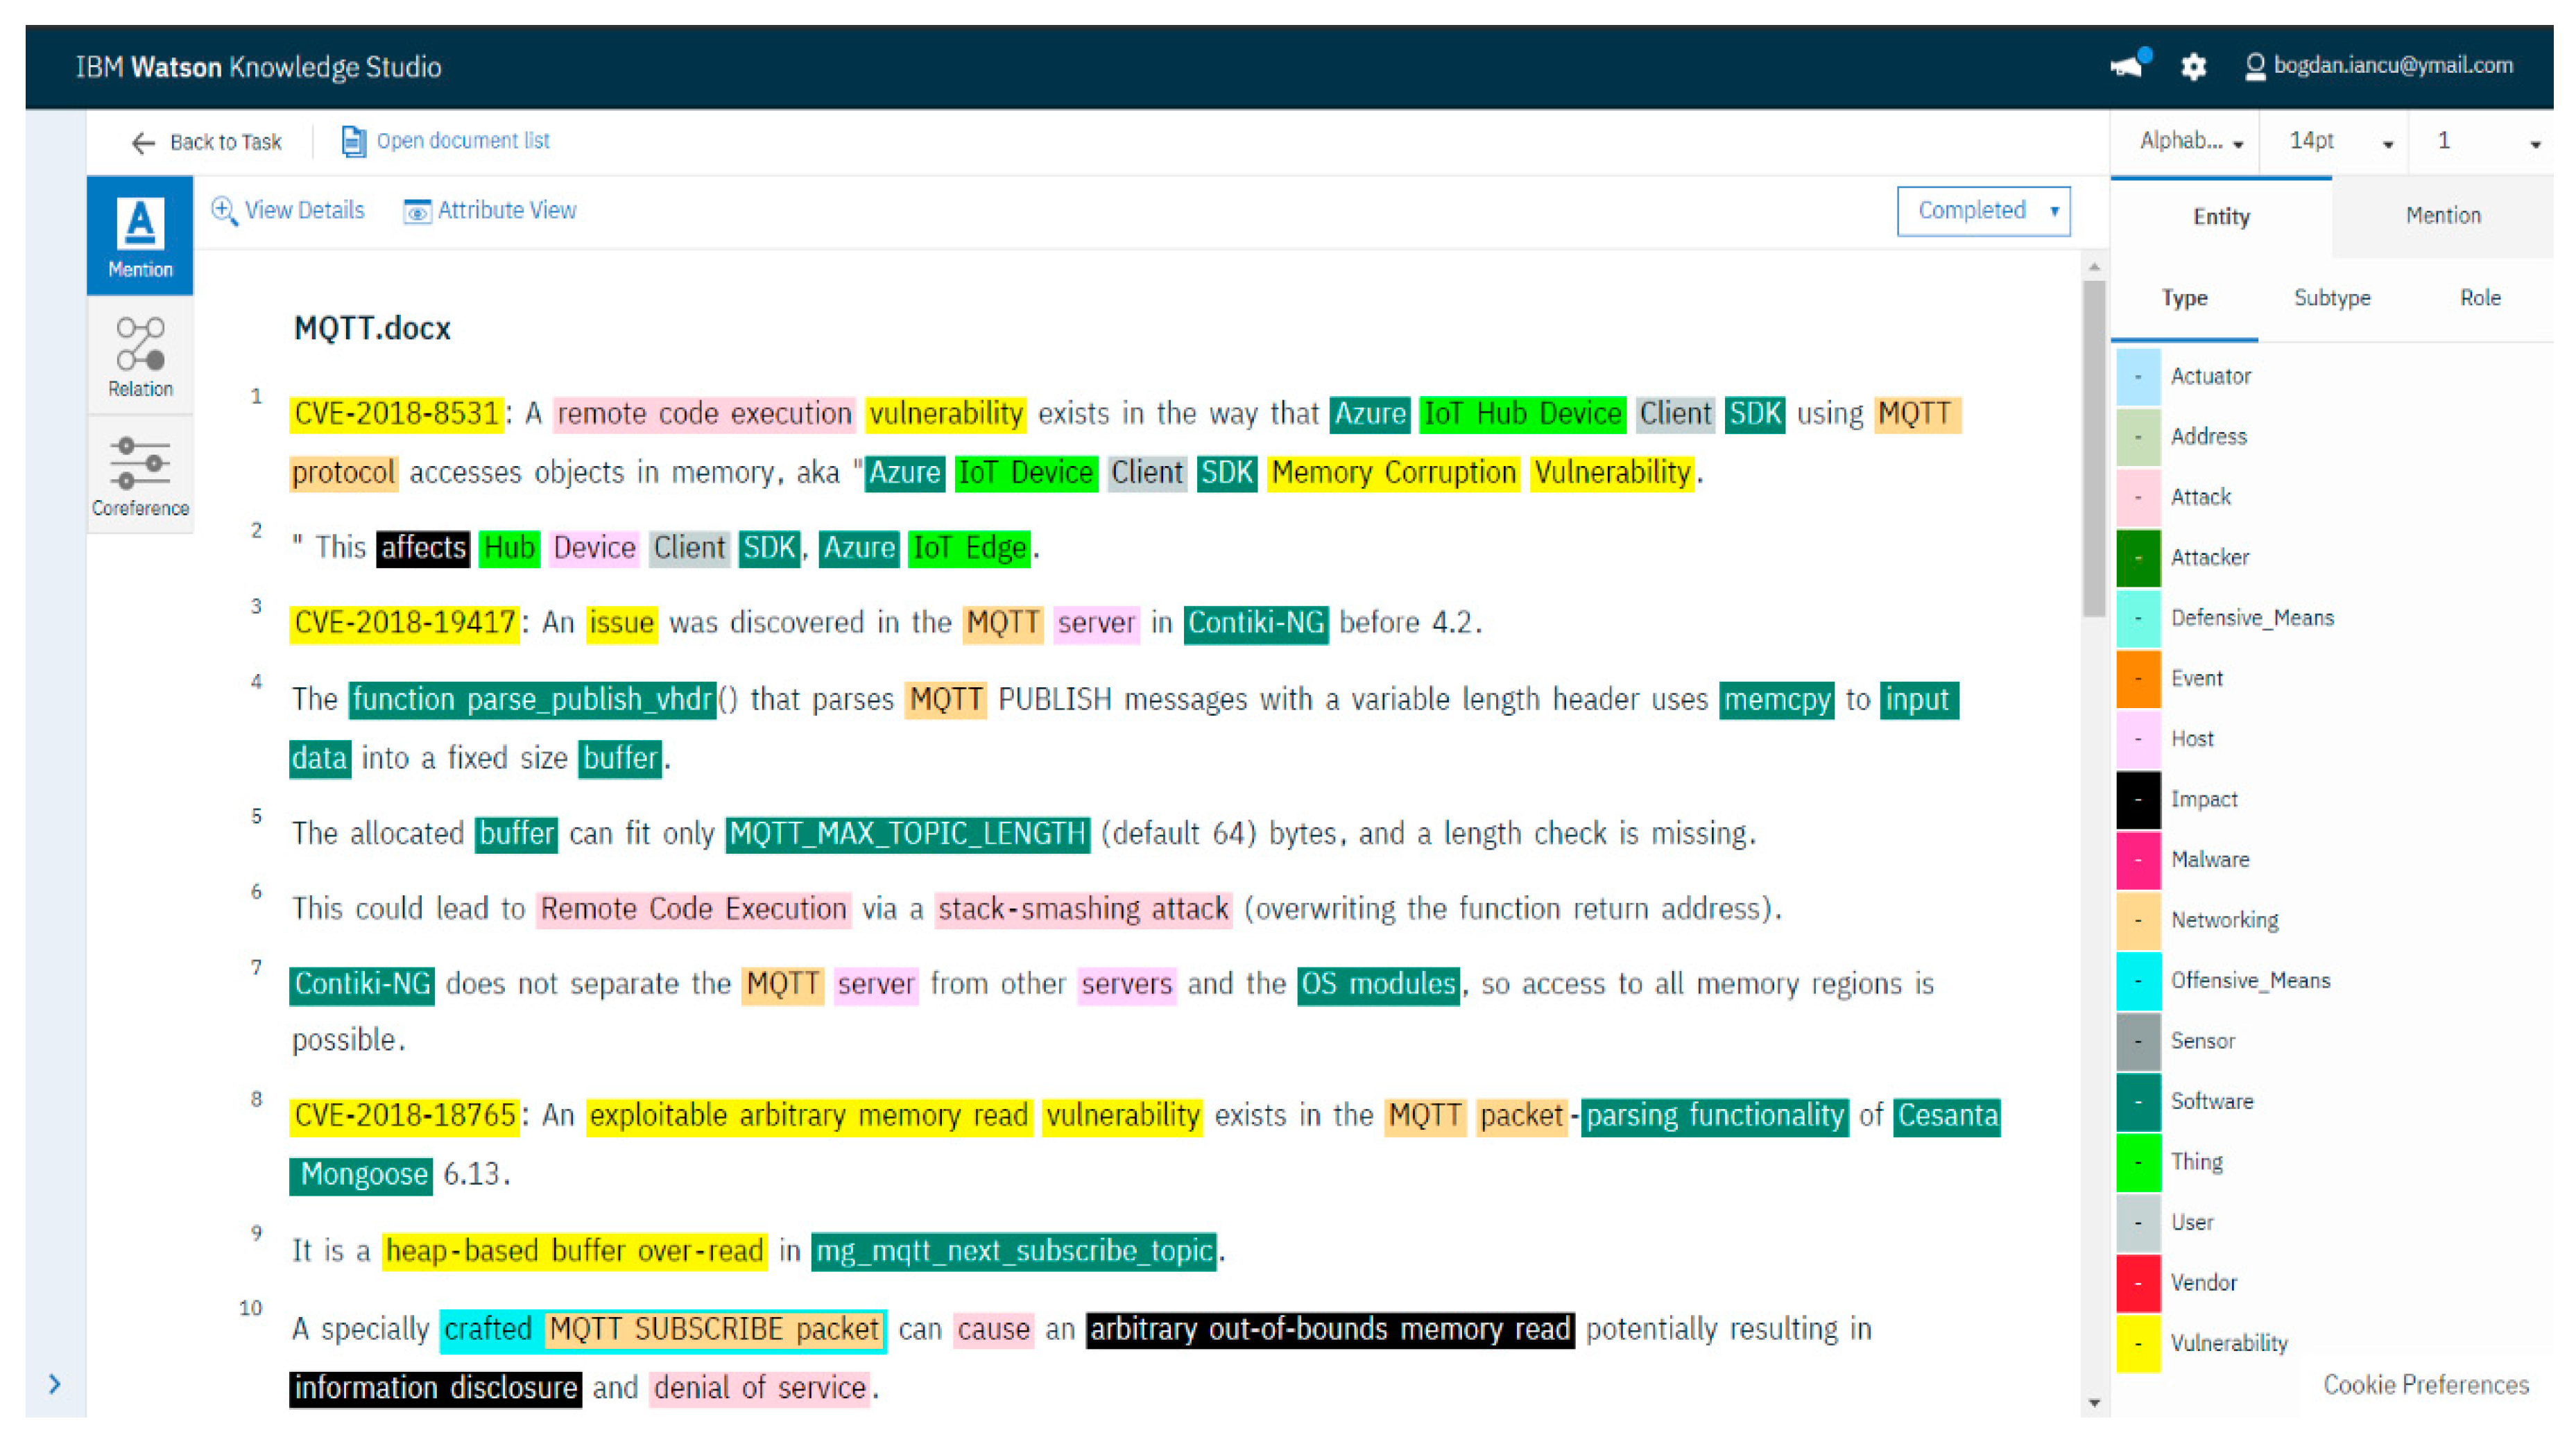Select 'information disclosure' mention
Viewport: 2576px width, 1446px height.
[x=435, y=1388]
